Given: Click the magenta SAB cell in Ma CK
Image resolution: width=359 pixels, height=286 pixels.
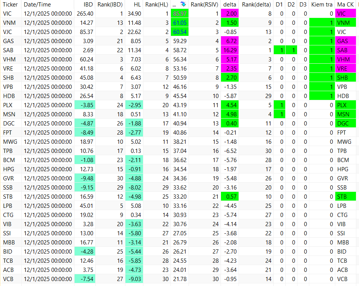Looking at the screenshot, I should click(x=346, y=50).
